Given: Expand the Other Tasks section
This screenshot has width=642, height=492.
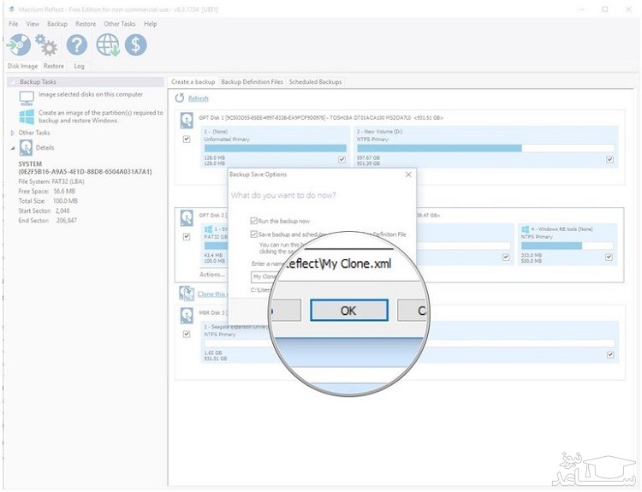Looking at the screenshot, I should 12,133.
